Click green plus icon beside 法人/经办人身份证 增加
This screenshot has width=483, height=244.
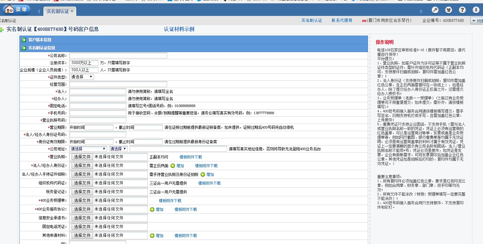[x=173, y=166]
